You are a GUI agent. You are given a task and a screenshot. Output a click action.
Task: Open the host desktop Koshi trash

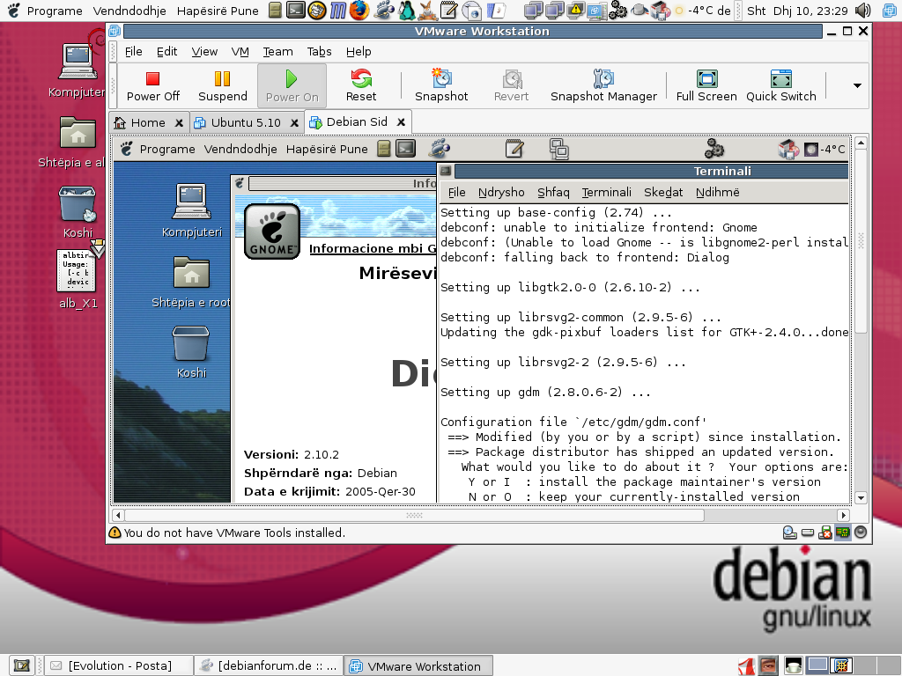[x=78, y=211]
